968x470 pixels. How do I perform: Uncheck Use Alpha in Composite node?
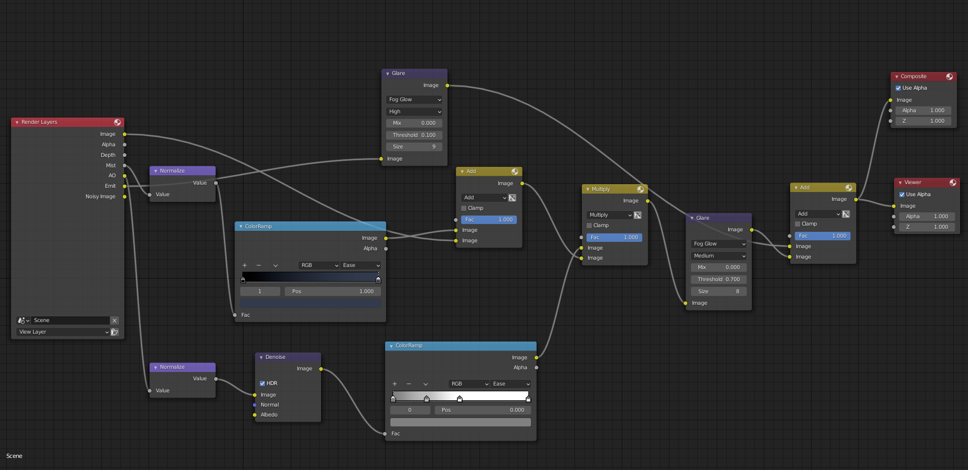point(898,88)
